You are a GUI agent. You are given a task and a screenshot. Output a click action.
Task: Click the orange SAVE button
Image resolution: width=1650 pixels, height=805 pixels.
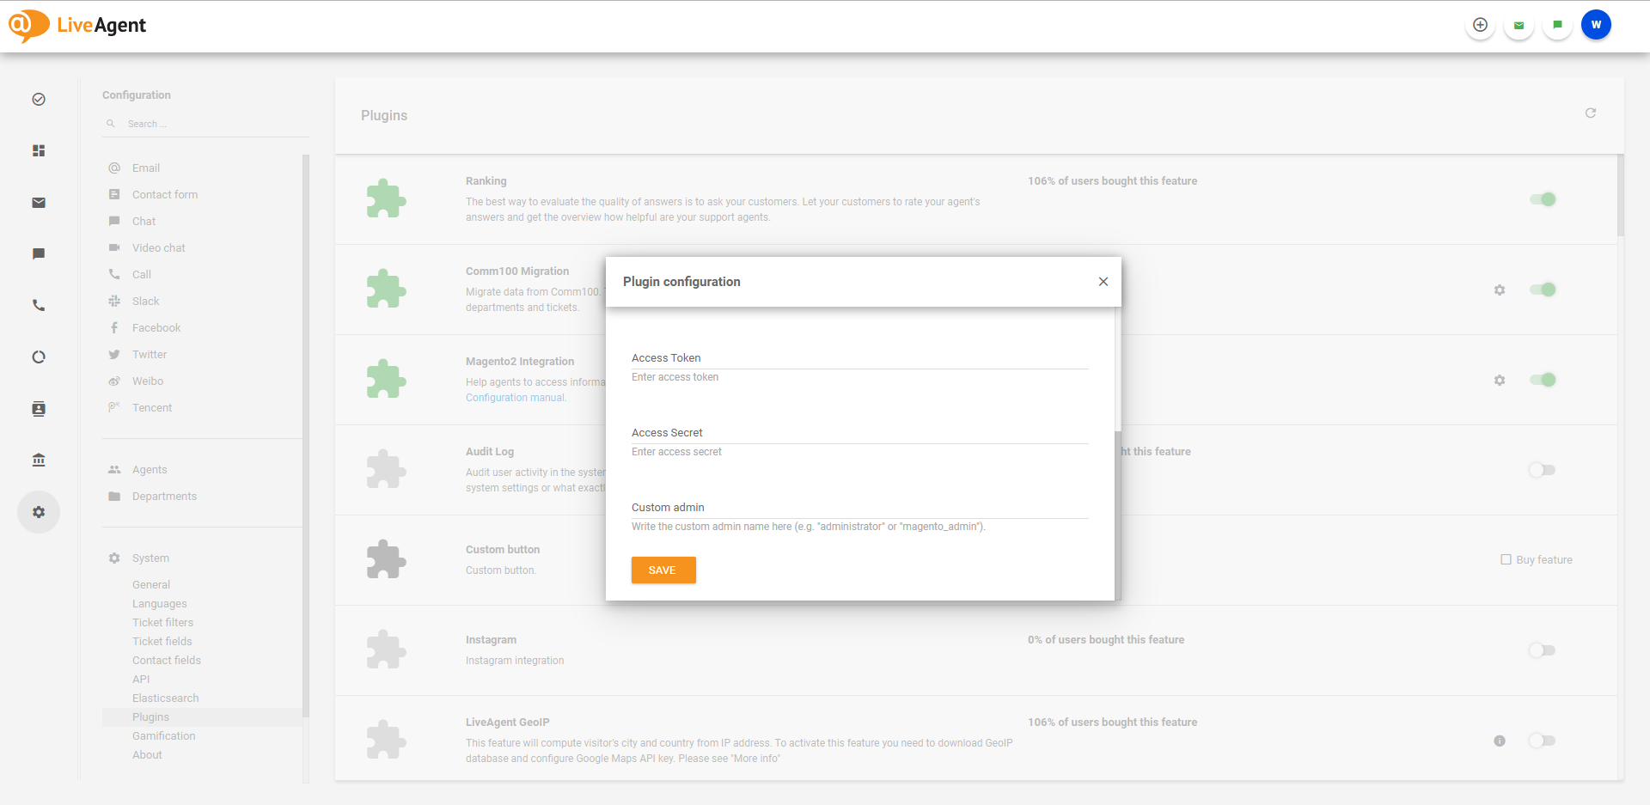click(x=663, y=570)
